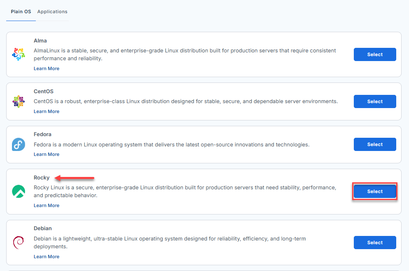
Task: Open Learn More link under Alma
Action: [47, 68]
